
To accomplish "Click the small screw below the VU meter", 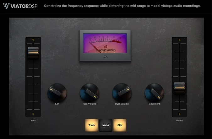I will pyautogui.click(x=105, y=57).
